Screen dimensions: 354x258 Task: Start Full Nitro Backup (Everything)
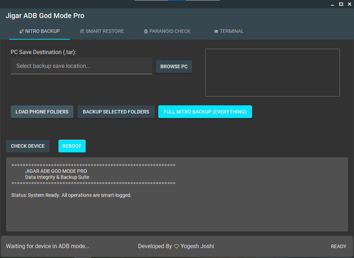tap(205, 111)
